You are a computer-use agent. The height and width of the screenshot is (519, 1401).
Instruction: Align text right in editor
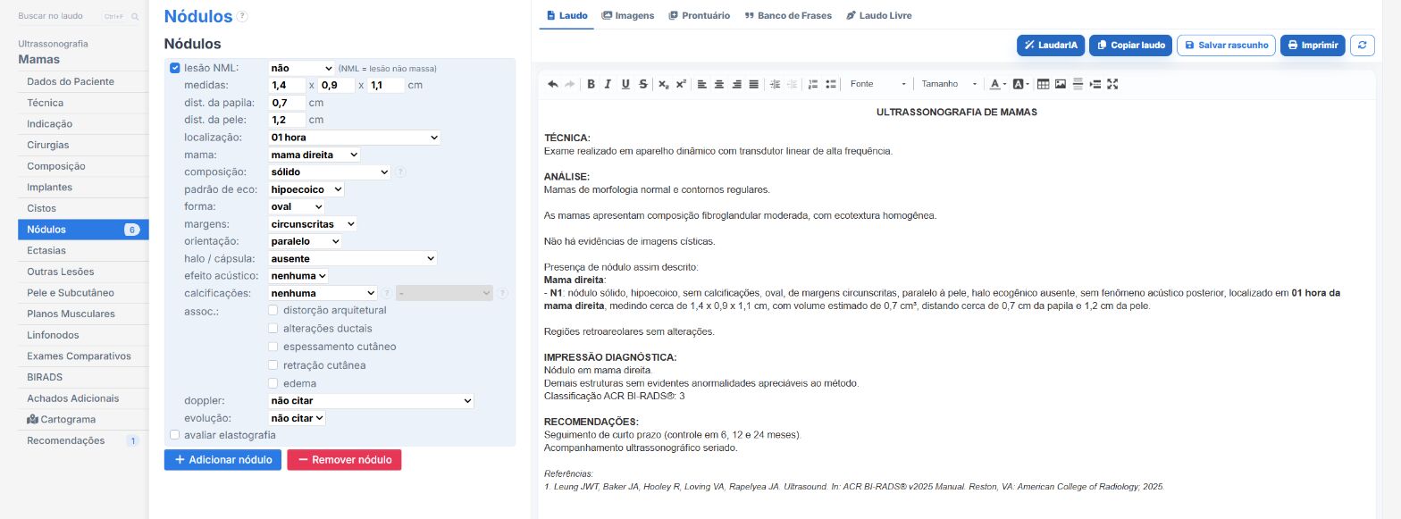(736, 84)
